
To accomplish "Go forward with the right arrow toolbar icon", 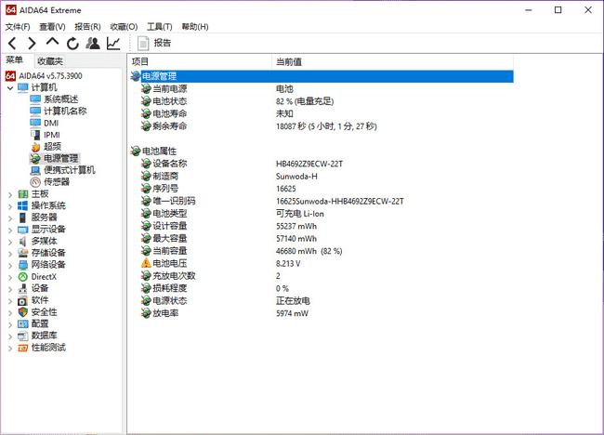I will pos(32,43).
